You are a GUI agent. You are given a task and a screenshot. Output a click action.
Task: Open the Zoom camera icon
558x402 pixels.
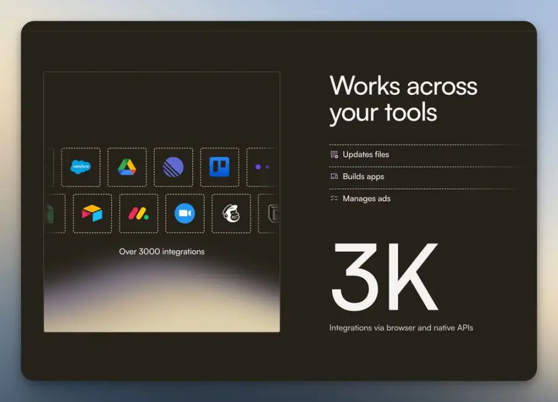pyautogui.click(x=185, y=213)
